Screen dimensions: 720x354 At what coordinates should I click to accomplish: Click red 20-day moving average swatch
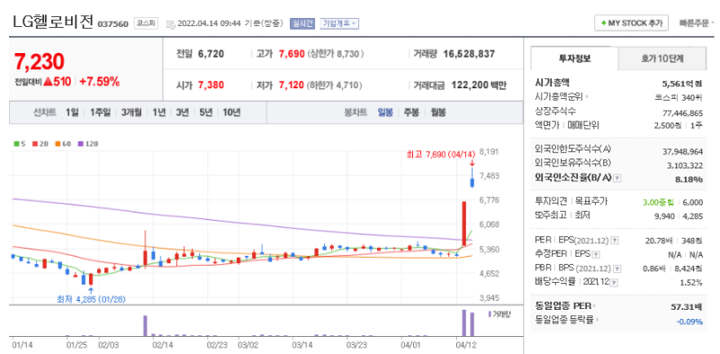tap(34, 144)
